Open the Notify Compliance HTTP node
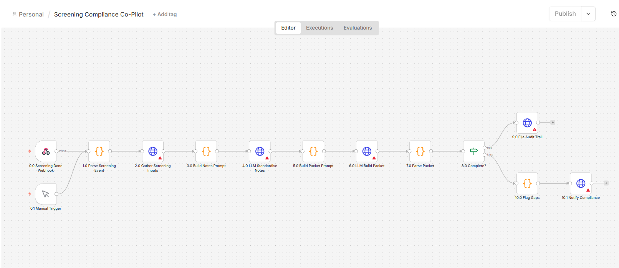The width and height of the screenshot is (619, 268). point(581,184)
